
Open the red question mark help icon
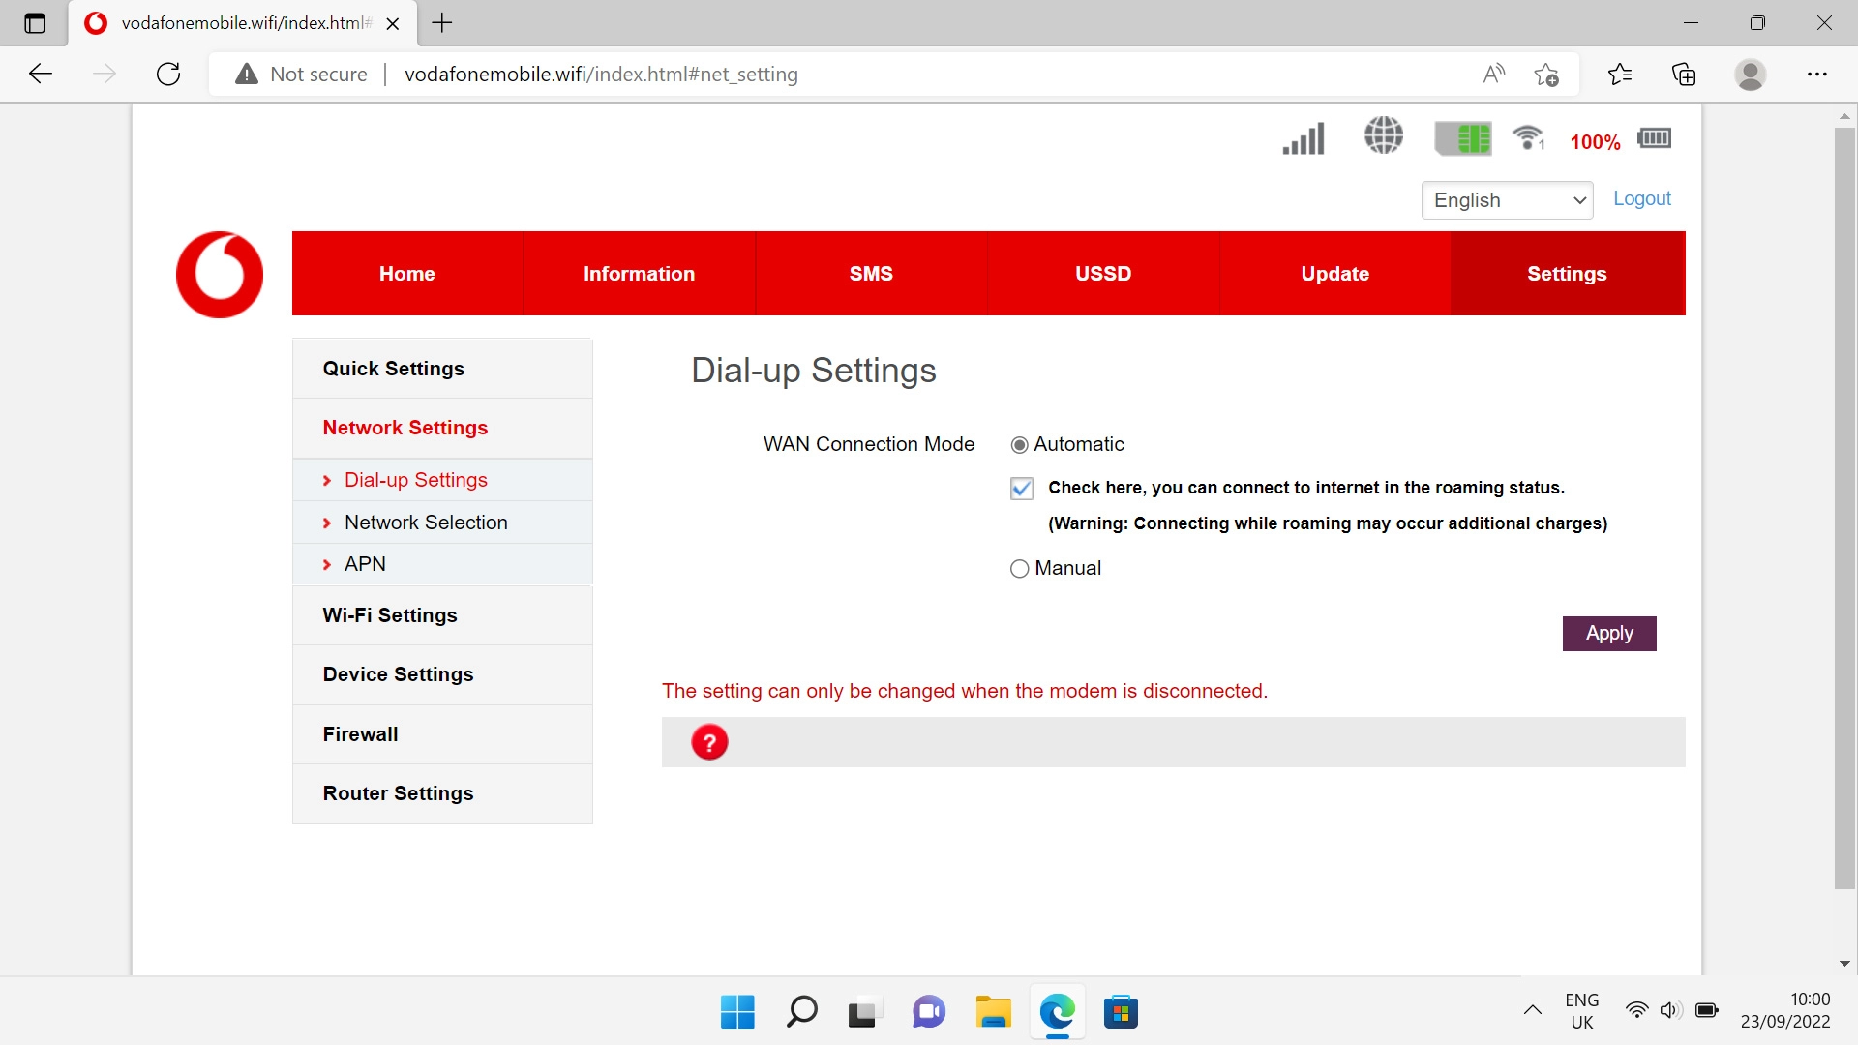[x=709, y=742]
